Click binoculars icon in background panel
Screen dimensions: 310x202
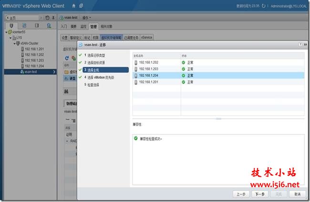click(66, 91)
